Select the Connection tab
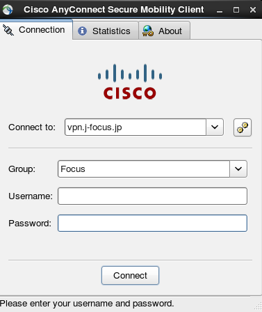 point(36,29)
